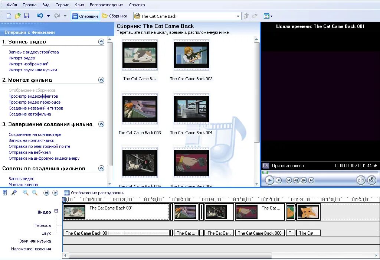
Task: Collapse the Монтаж фильма section
Action: coord(101,80)
